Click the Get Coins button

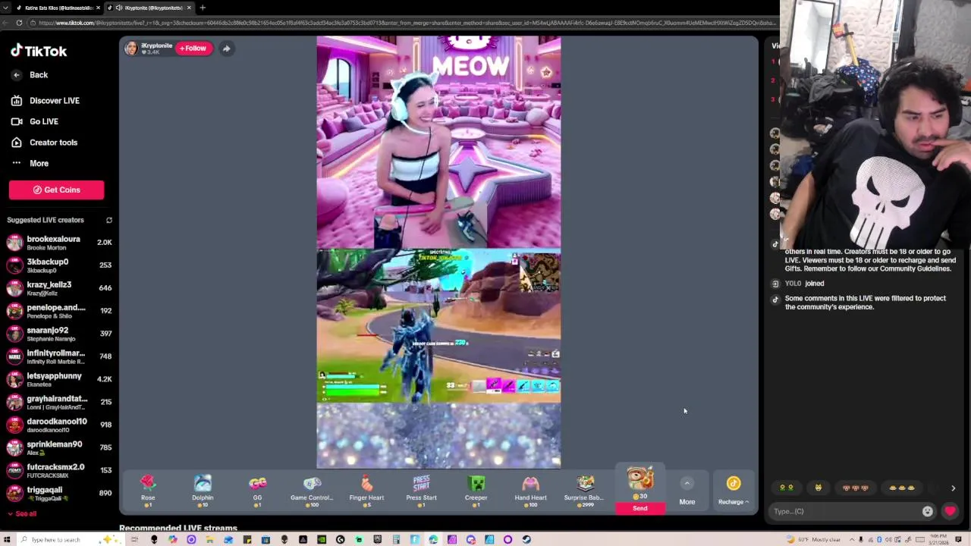(56, 190)
